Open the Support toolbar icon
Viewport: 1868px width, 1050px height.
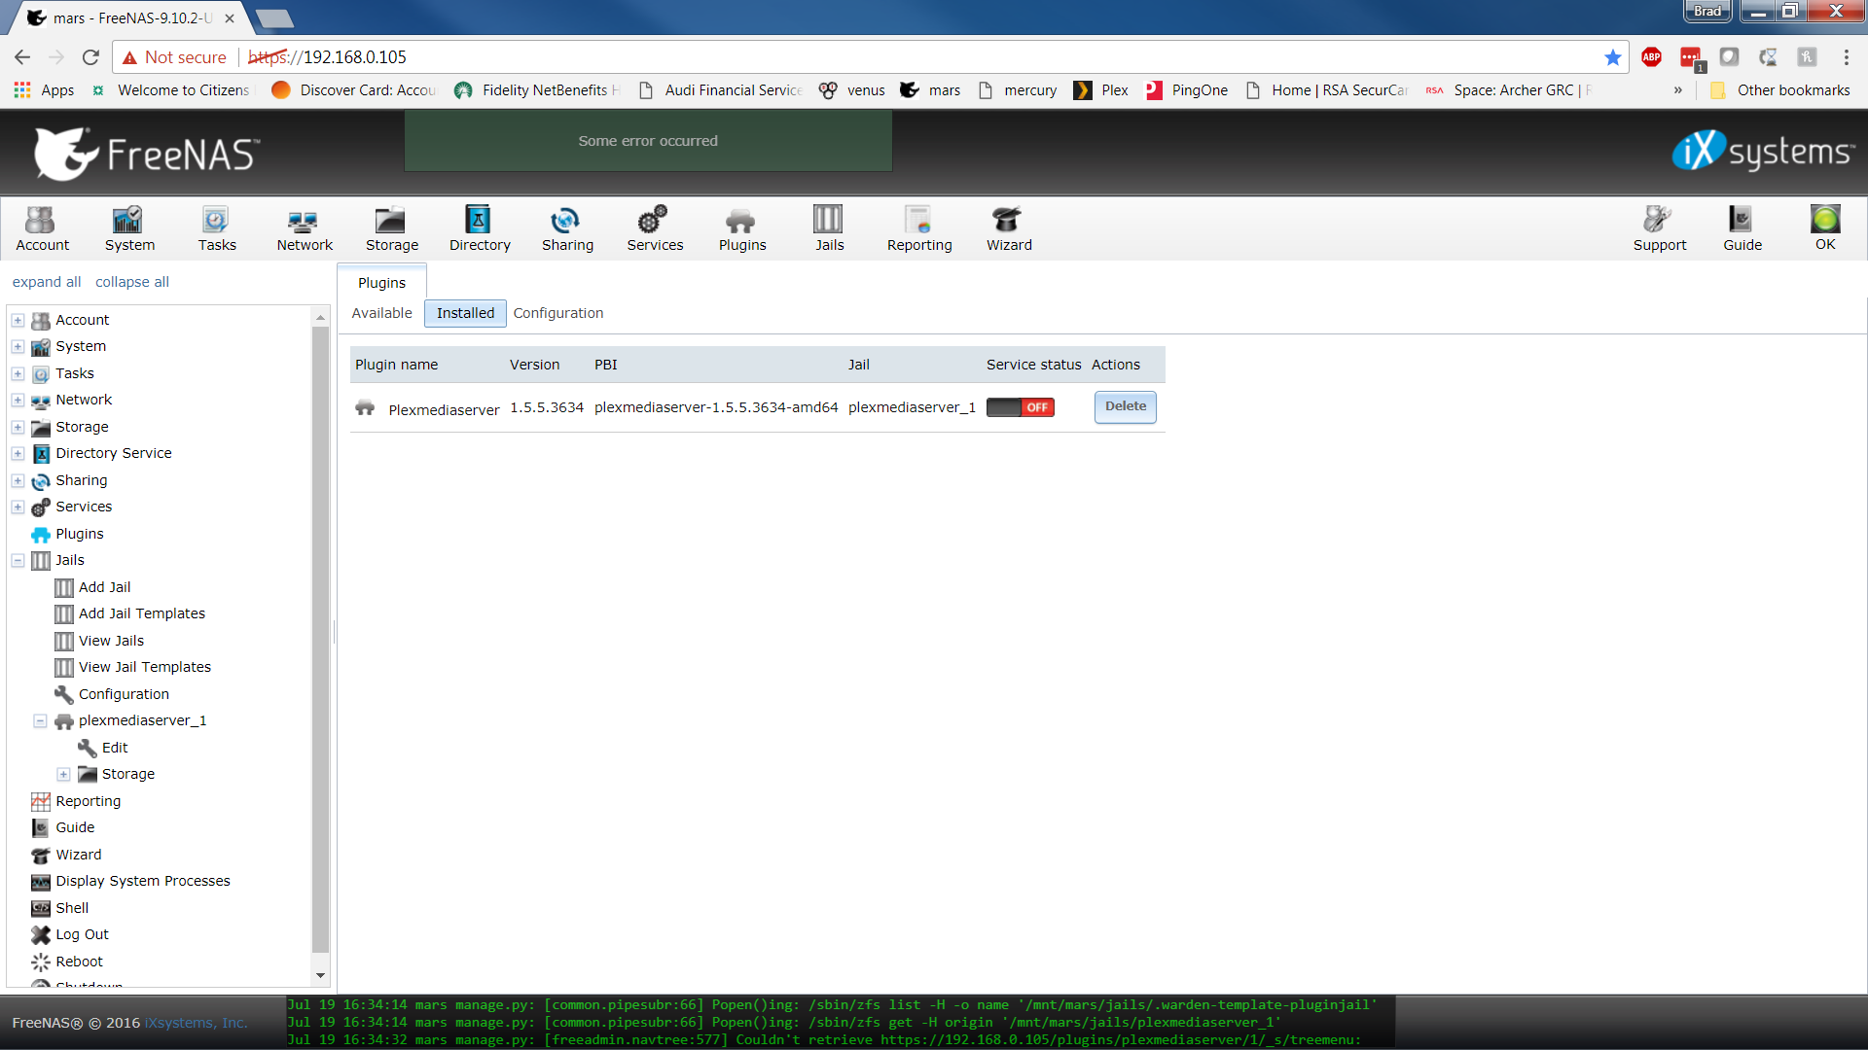[1660, 229]
